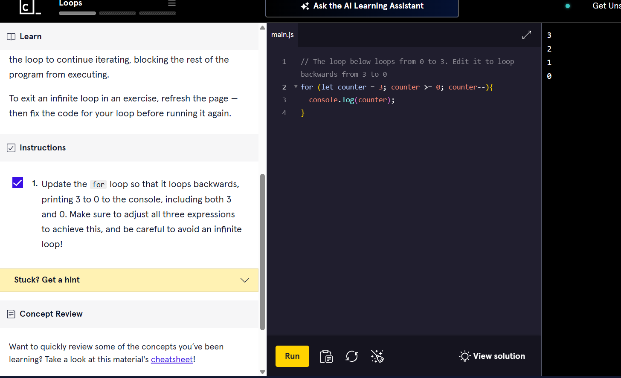621x378 pixels.
Task: Click the magic wand format code icon
Action: tap(377, 356)
